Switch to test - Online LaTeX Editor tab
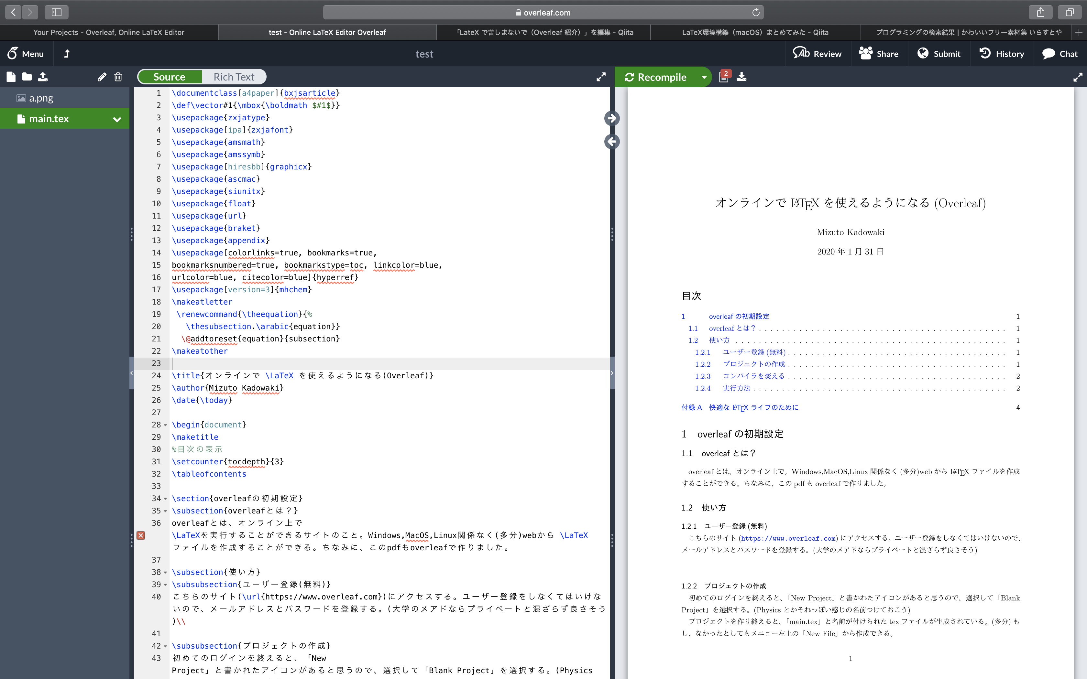The image size is (1087, 679). click(x=327, y=32)
